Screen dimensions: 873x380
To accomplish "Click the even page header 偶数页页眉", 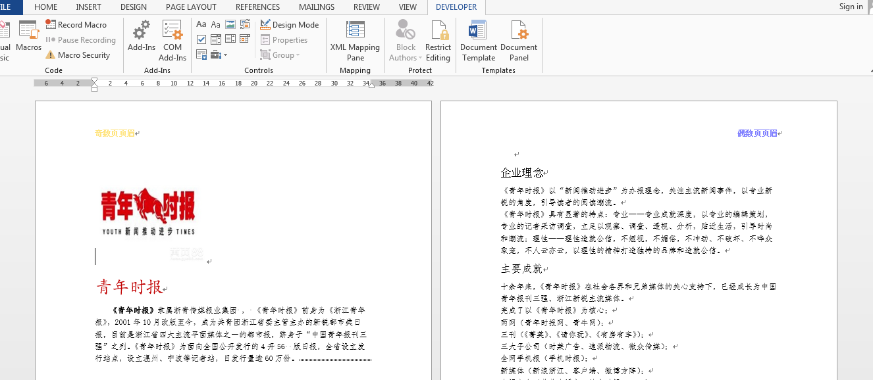I will tap(756, 133).
